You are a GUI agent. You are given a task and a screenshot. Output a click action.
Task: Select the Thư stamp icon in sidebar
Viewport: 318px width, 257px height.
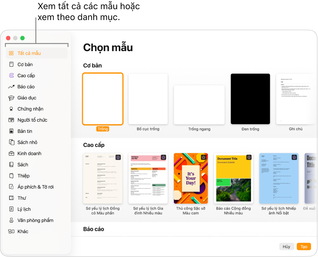pos(11,198)
